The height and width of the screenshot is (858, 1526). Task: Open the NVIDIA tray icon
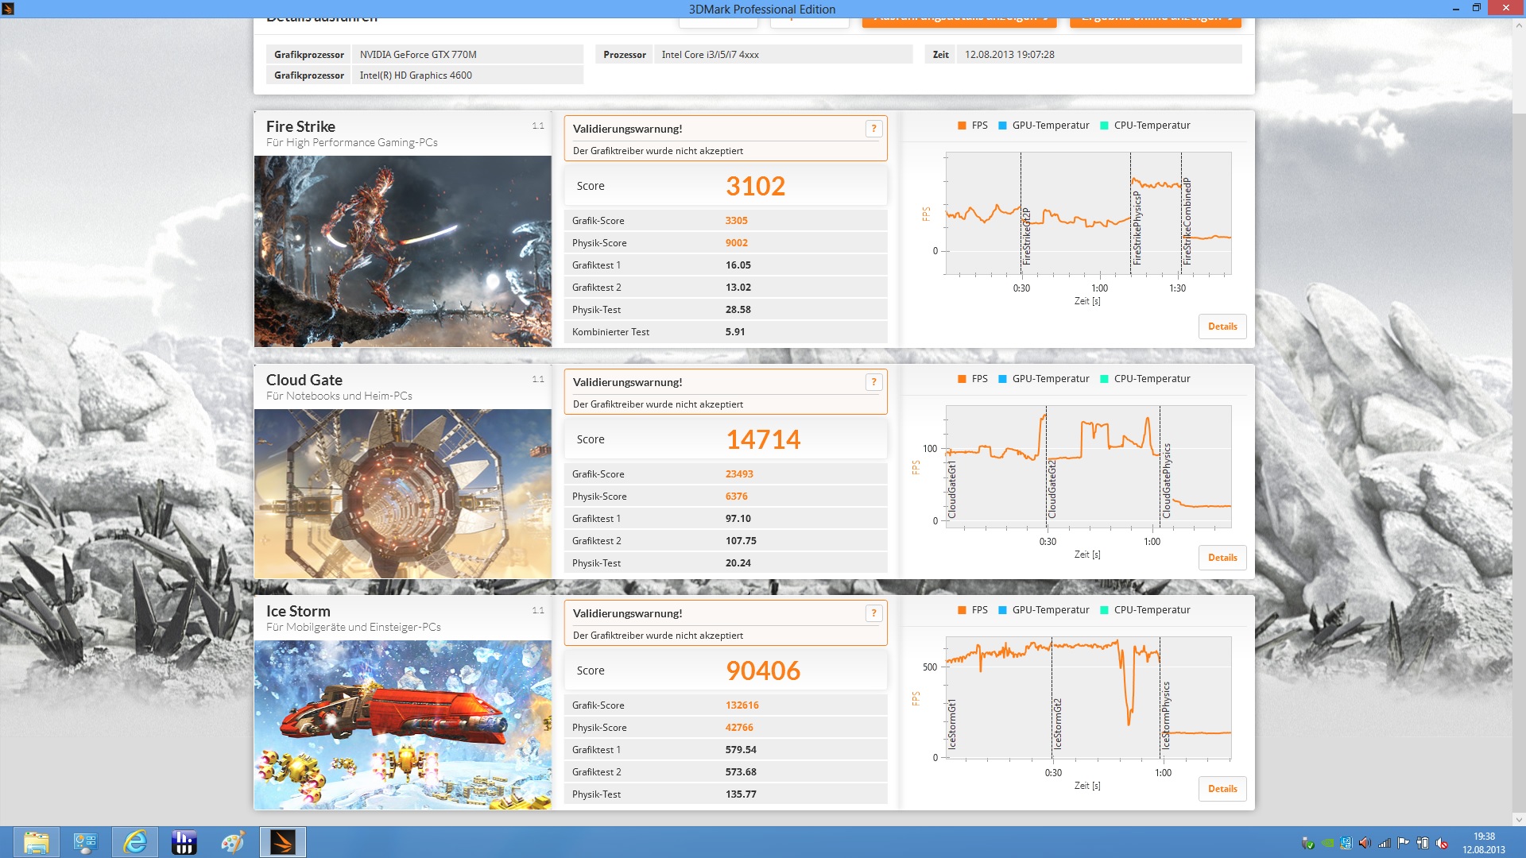tap(1327, 843)
